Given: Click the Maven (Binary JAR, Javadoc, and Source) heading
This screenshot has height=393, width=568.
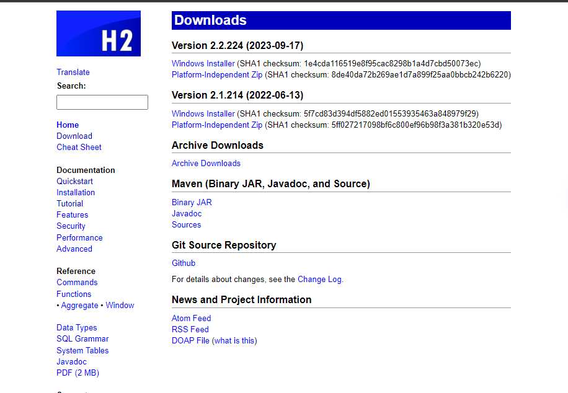Looking at the screenshot, I should coord(271,184).
